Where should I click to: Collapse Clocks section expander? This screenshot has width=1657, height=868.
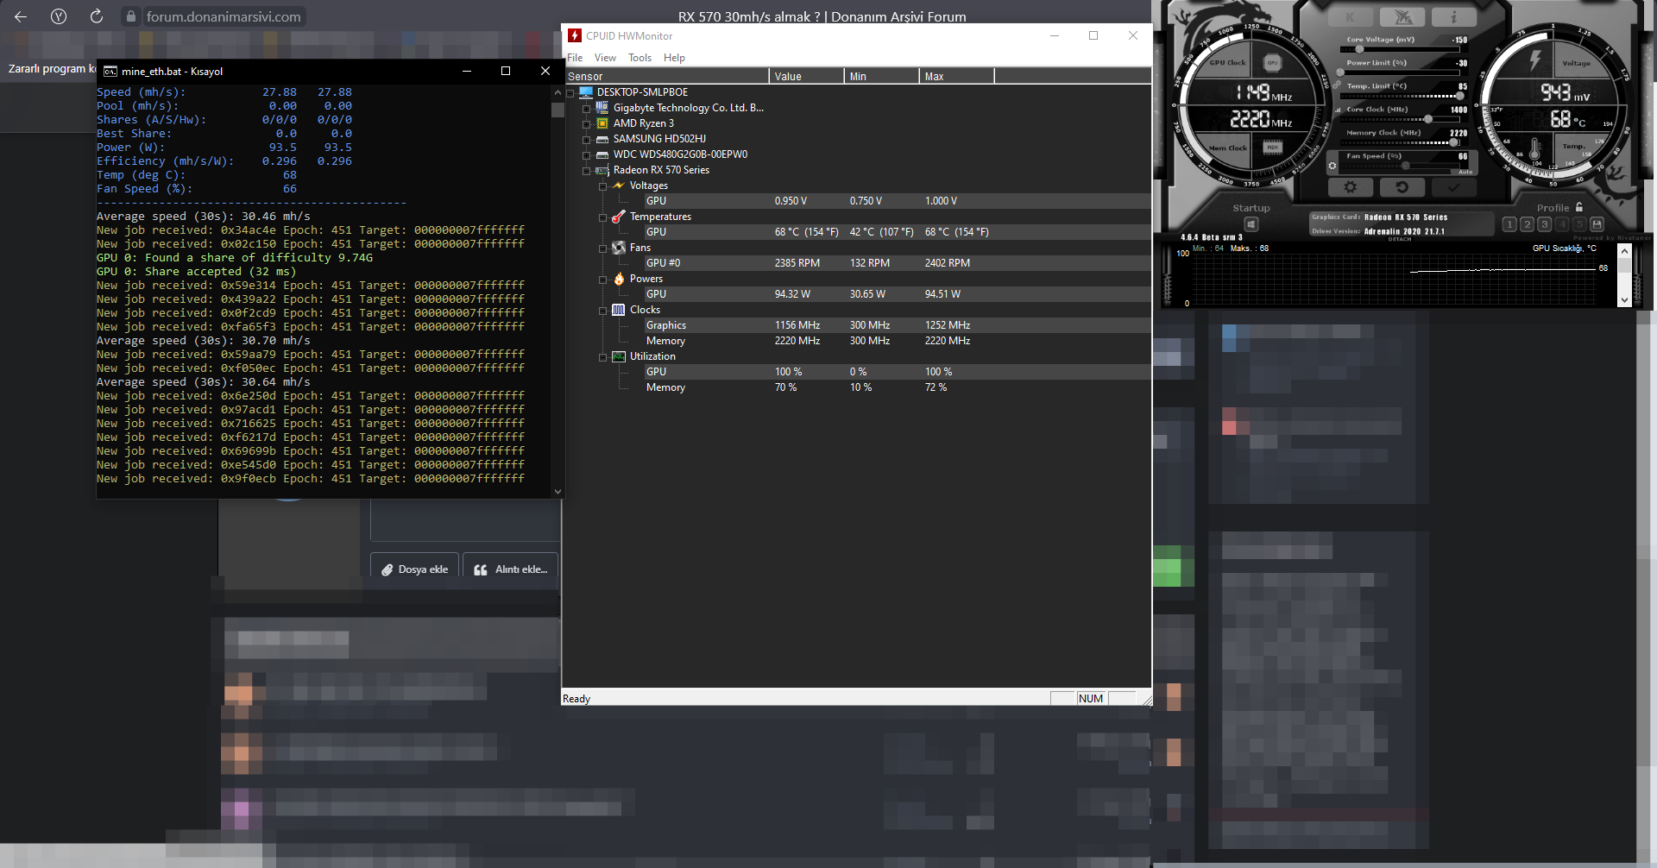coord(602,311)
